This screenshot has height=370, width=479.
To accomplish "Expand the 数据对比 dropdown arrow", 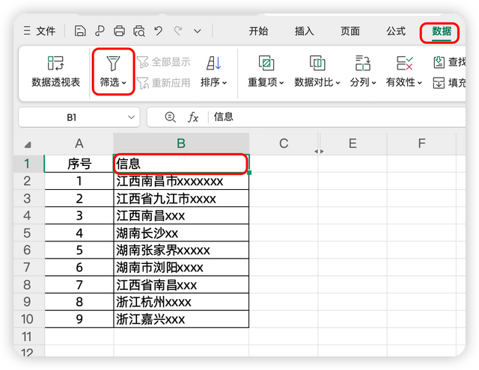I will pos(338,83).
